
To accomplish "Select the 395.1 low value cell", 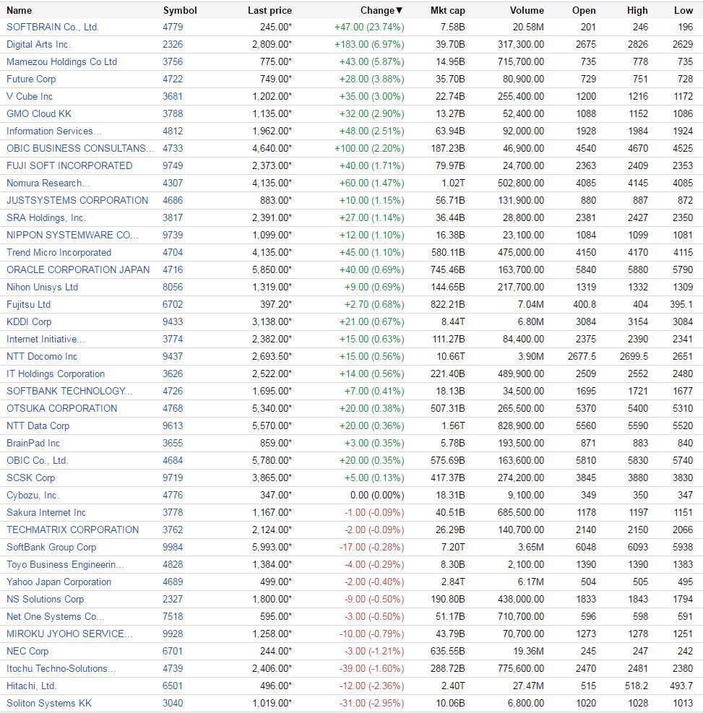I will coord(681,304).
